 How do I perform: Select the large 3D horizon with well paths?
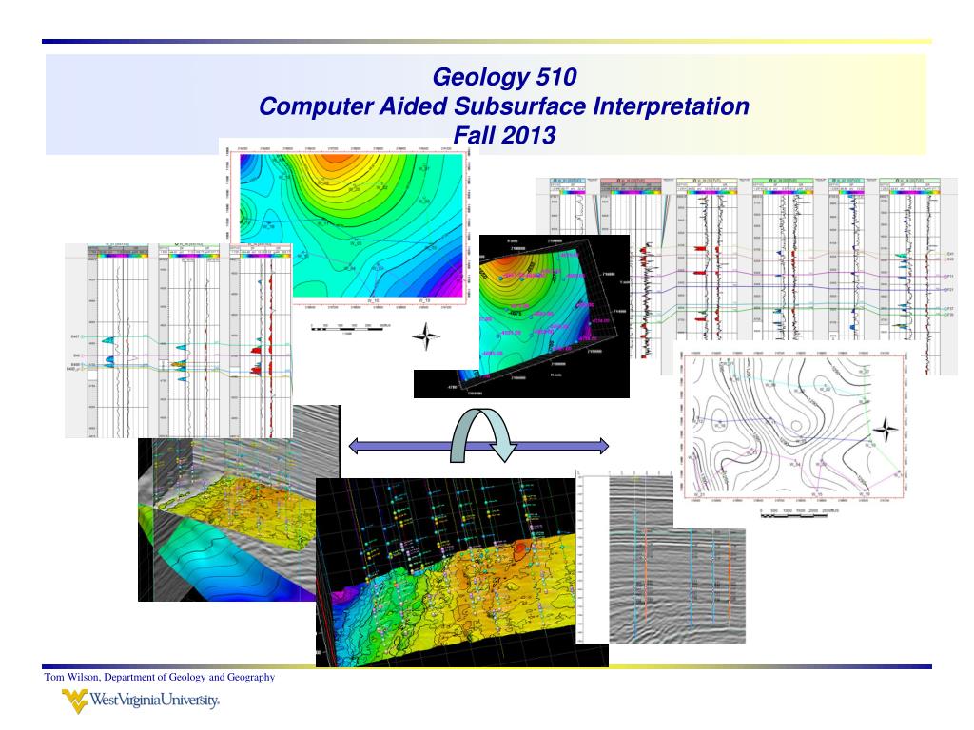[461, 572]
